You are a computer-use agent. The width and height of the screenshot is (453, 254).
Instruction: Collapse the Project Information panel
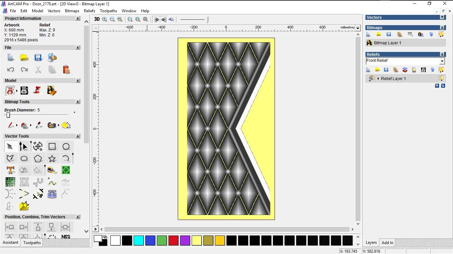coord(78,19)
